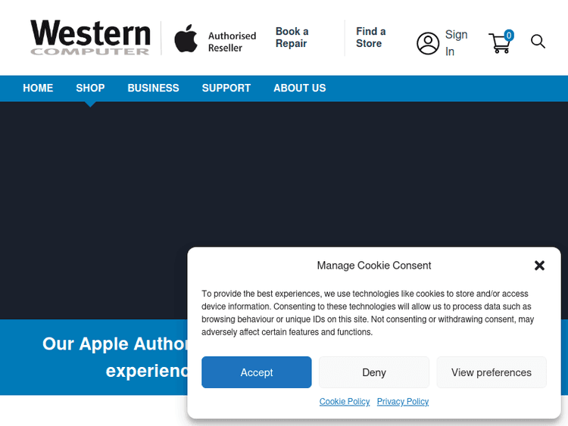Open the Book a Repair link
The image size is (568, 426).
pos(292,38)
